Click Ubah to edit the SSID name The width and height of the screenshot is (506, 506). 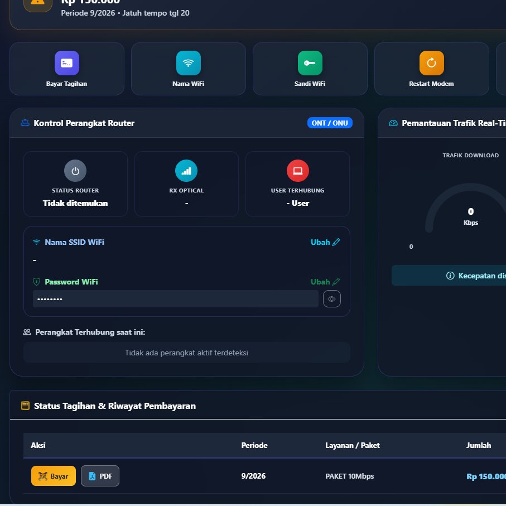325,242
